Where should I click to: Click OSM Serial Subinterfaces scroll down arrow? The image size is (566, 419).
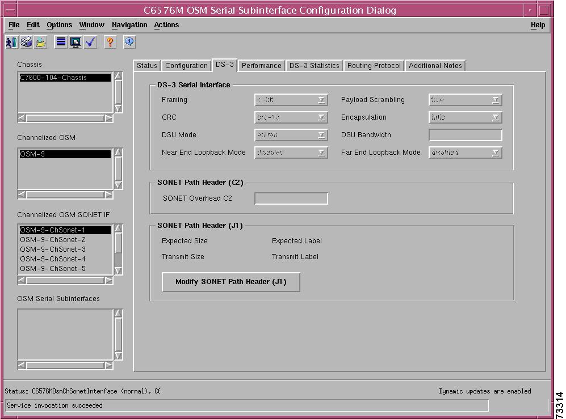click(118, 355)
